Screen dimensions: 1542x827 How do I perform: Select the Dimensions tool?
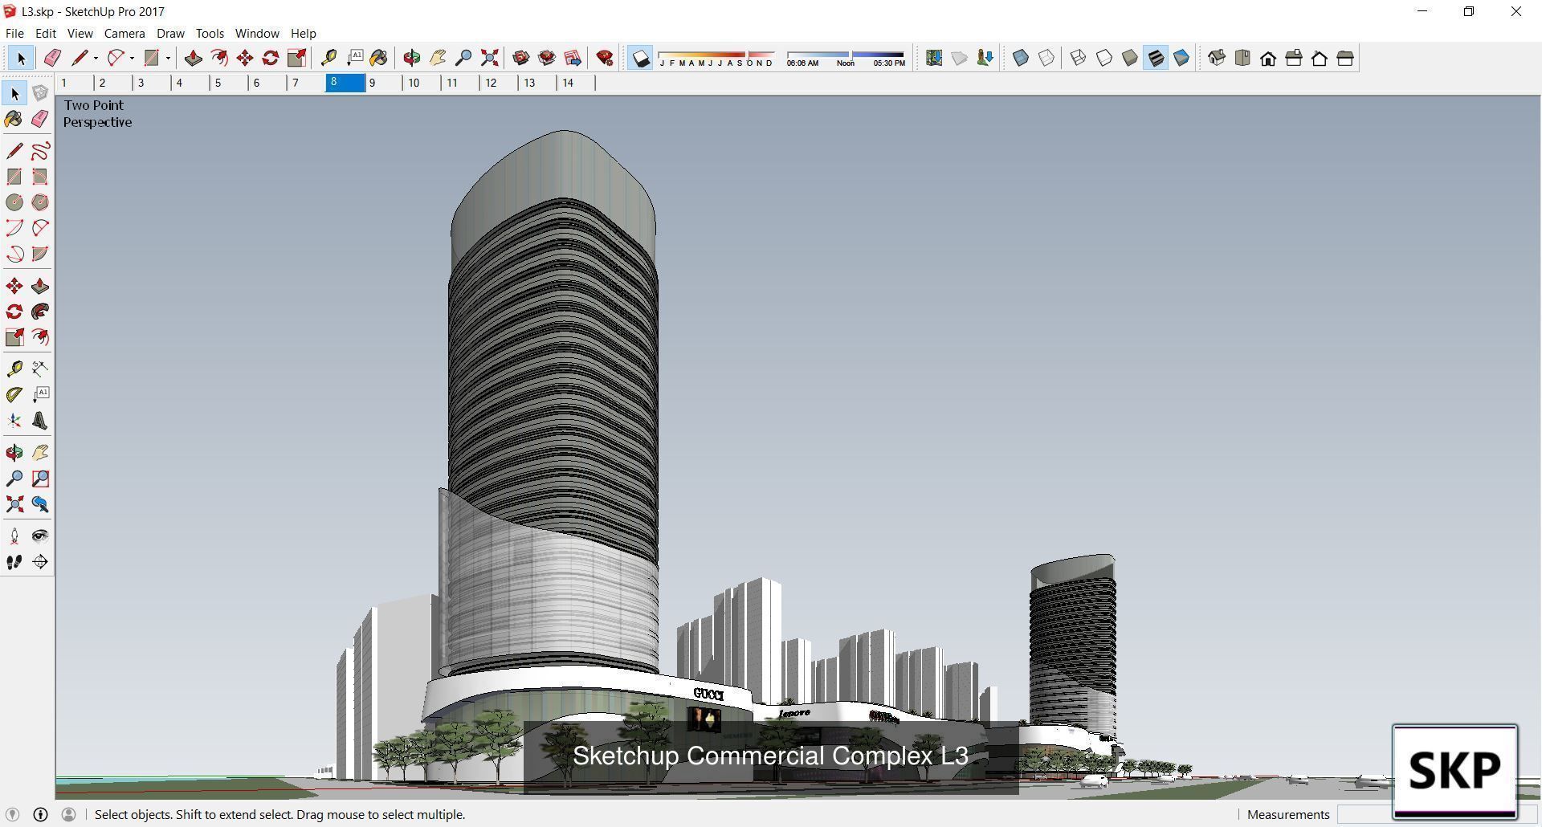[40, 369]
